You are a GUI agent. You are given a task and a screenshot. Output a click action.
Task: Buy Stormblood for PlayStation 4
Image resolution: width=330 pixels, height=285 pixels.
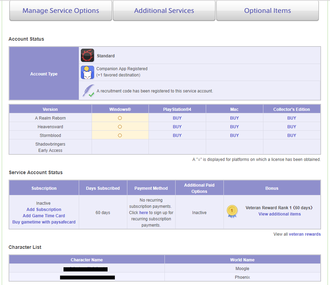(x=177, y=135)
